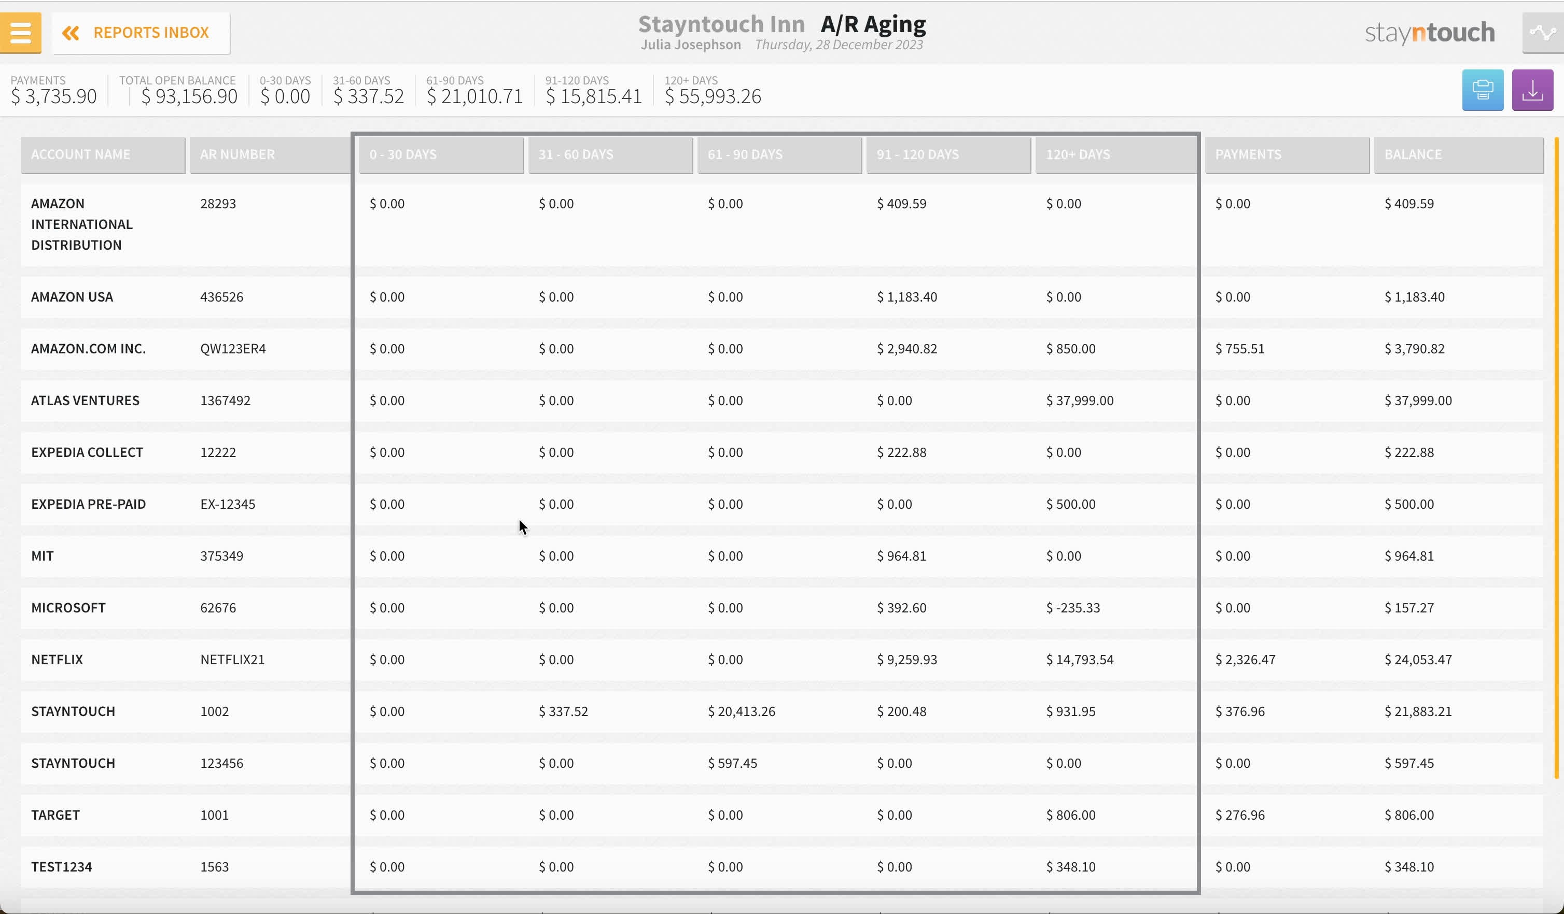Open the hamburger main menu

pos(20,32)
